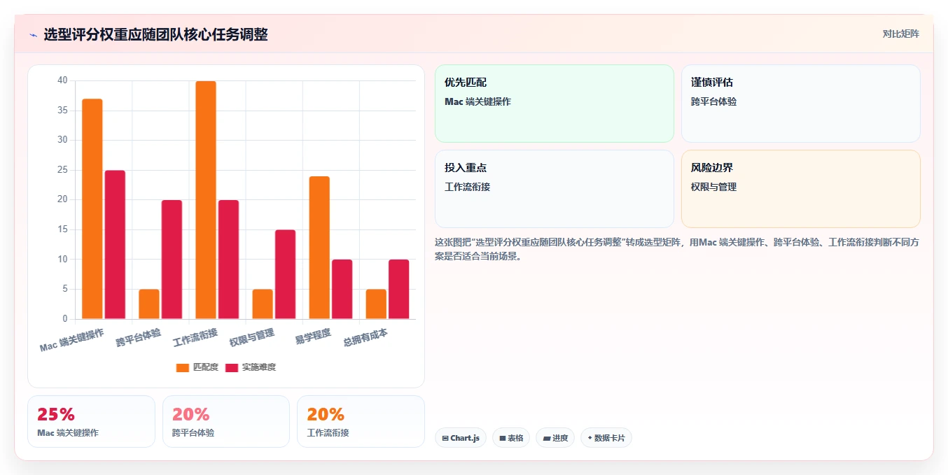Click the 工作流衔接 x-axis label
Viewport: 948px width, 475px height.
pos(195,338)
